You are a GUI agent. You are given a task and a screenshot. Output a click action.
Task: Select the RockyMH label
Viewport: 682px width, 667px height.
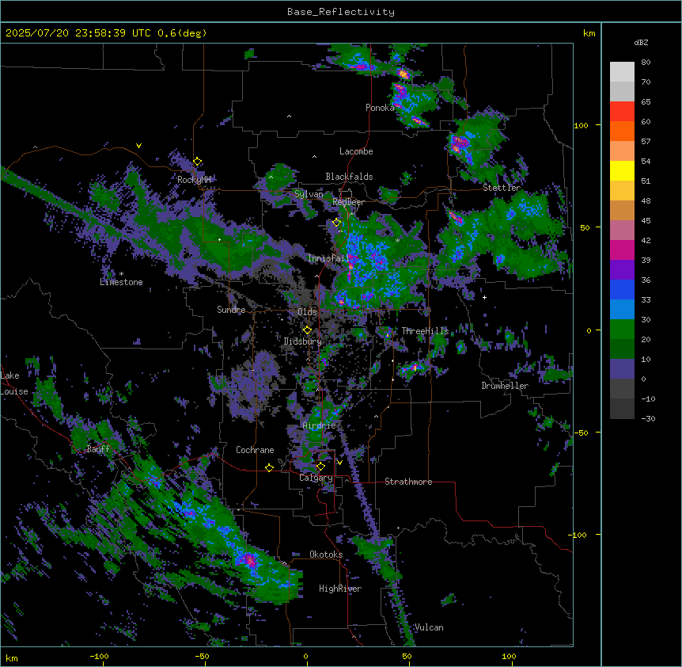pos(194,180)
